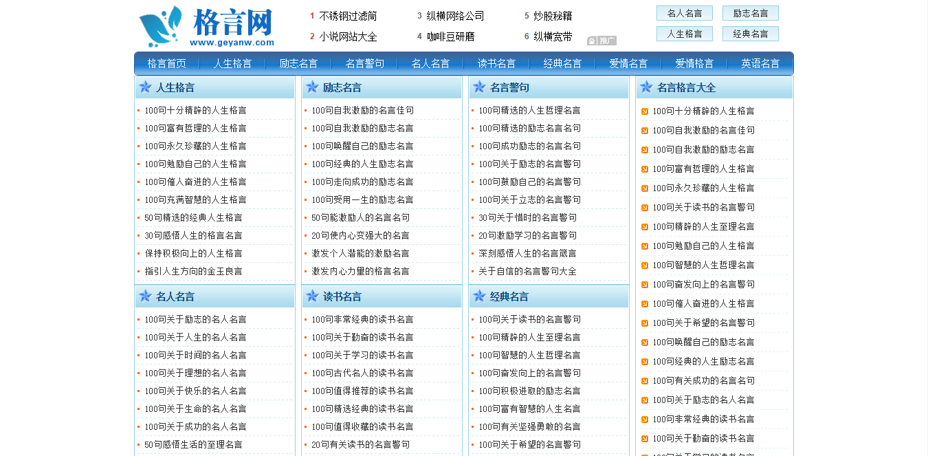Open the ad link 纵横网络公司

(455, 16)
